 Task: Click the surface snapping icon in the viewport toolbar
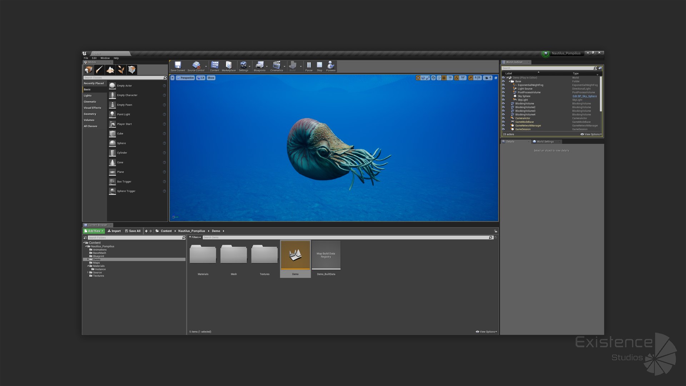point(439,78)
